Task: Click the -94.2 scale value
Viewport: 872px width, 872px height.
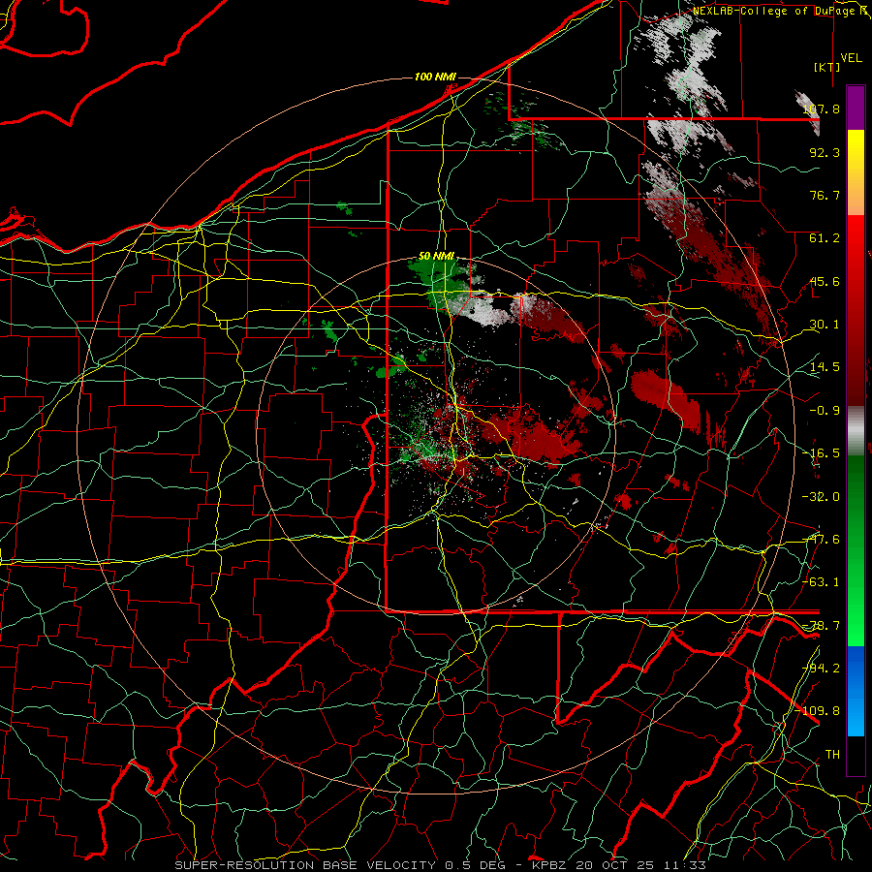Action: [822, 668]
